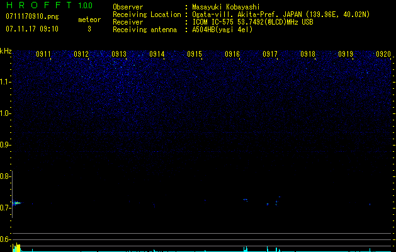Click the meteor count value 3

coord(89,29)
